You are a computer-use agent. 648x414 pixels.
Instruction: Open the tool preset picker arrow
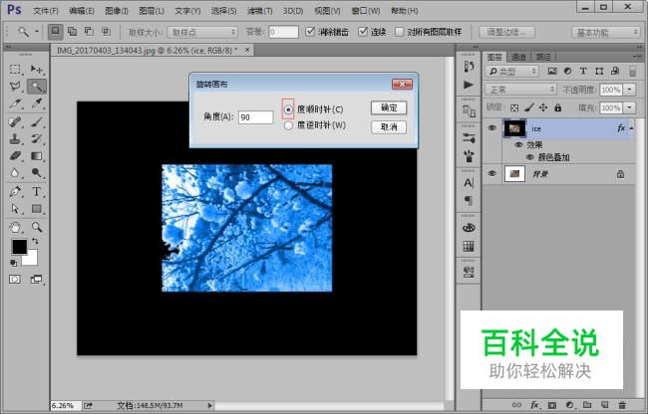pos(36,31)
